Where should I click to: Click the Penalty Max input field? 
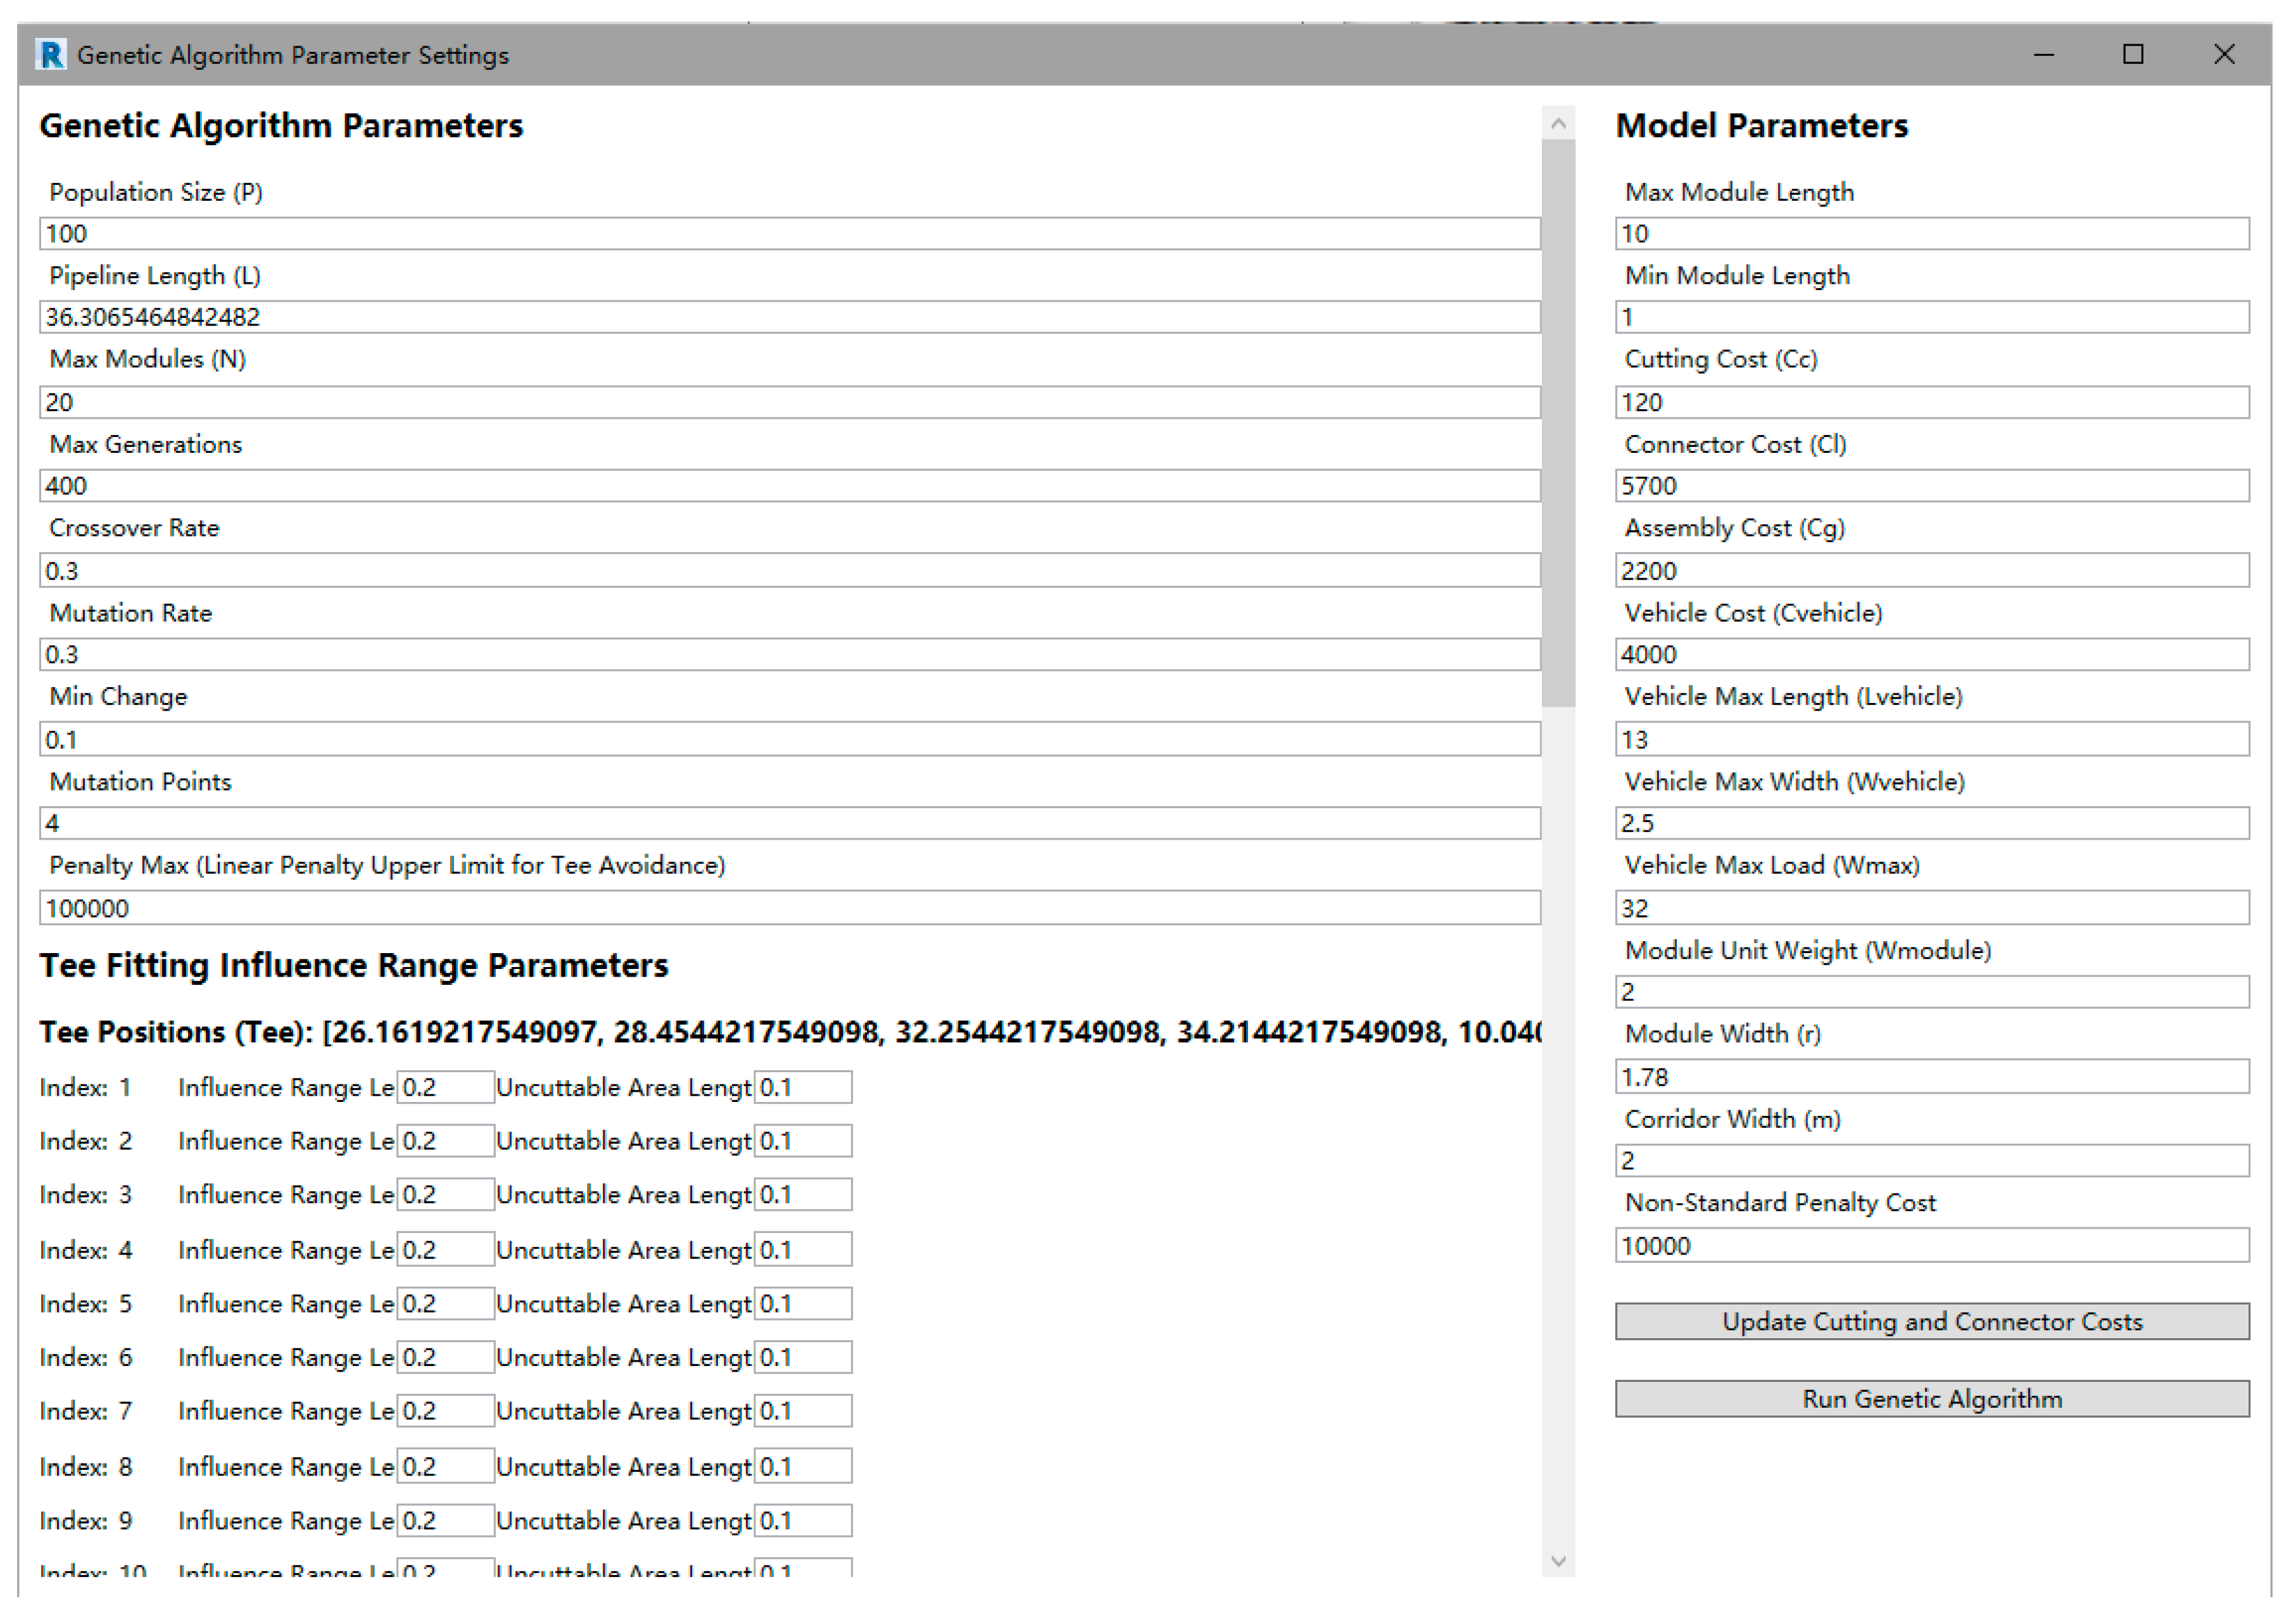click(x=789, y=908)
